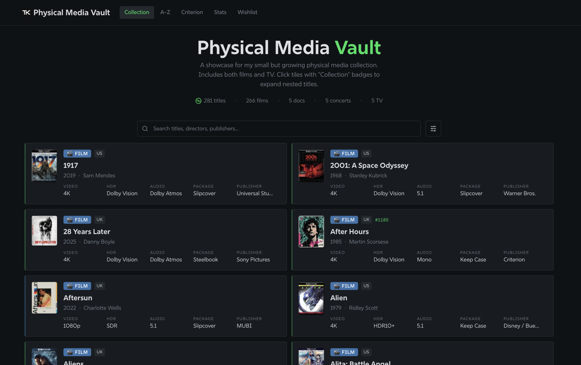Open the A–Z tab
581x365 pixels.
165,12
